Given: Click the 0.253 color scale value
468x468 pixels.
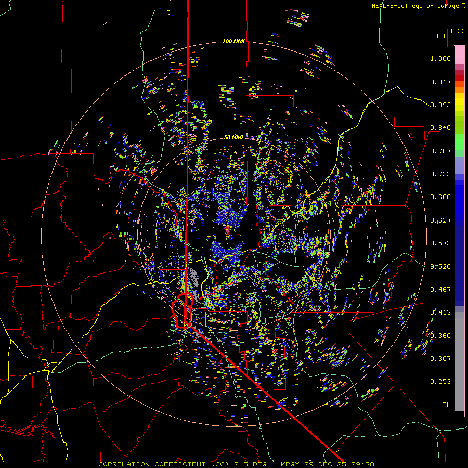Looking at the screenshot, I should 440,382.
